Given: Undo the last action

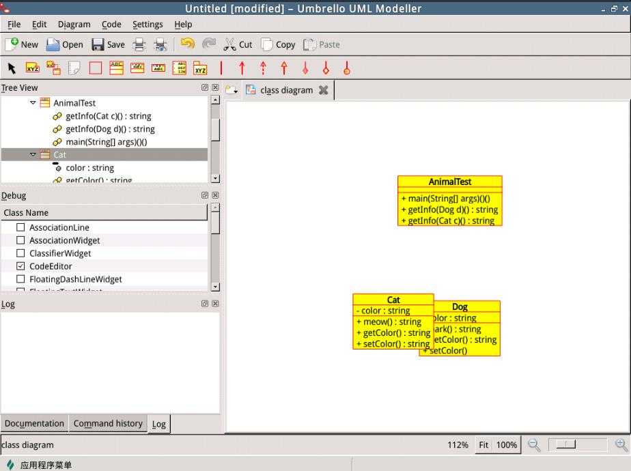Looking at the screenshot, I should pos(188,44).
